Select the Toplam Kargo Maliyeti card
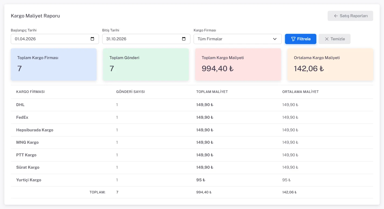 pyautogui.click(x=238, y=64)
